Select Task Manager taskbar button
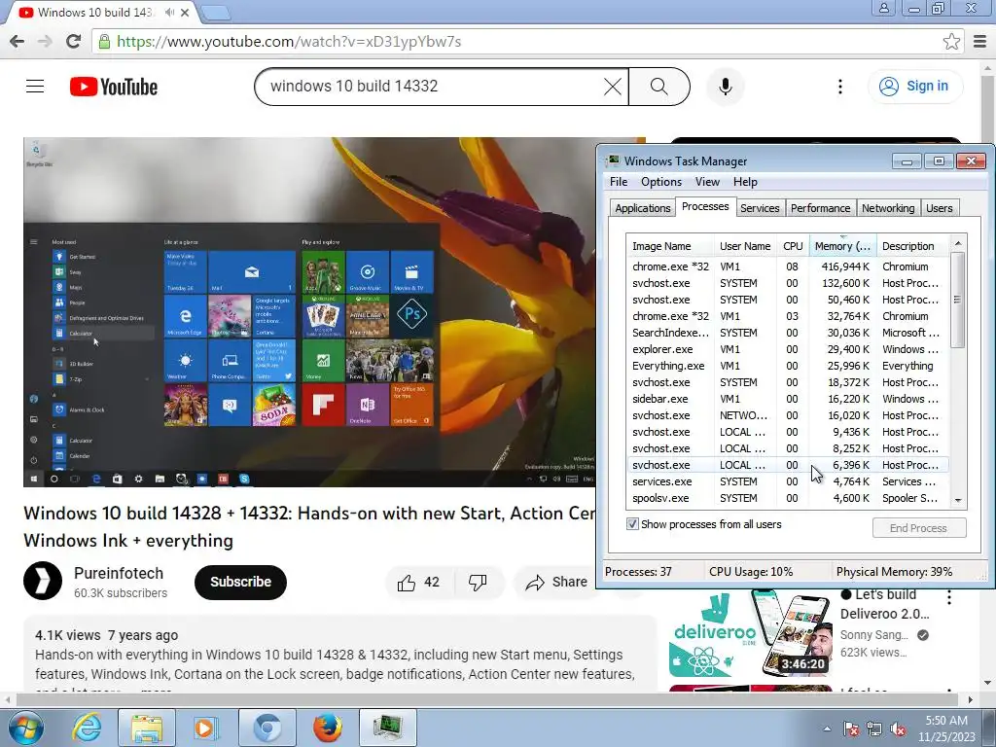This screenshot has width=996, height=747. 388,728
